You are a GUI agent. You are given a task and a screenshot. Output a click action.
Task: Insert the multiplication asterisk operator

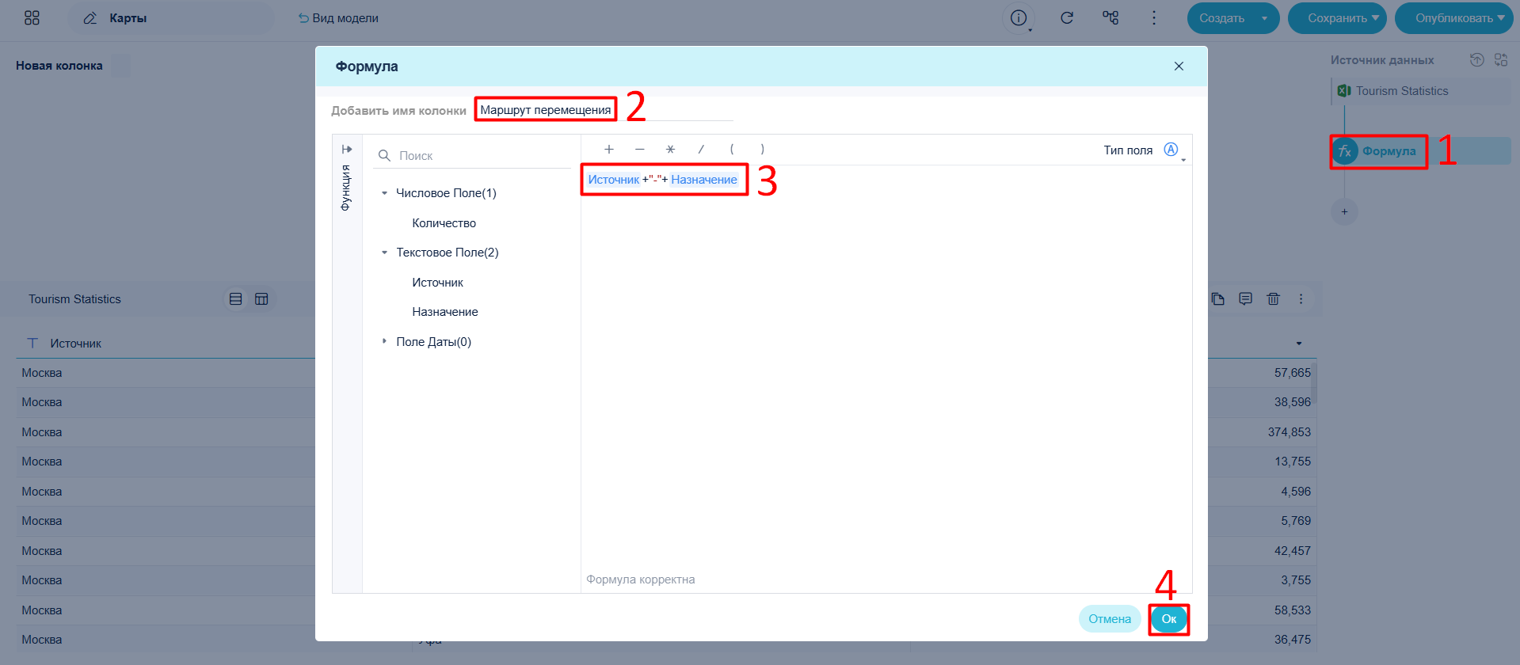[x=670, y=150]
